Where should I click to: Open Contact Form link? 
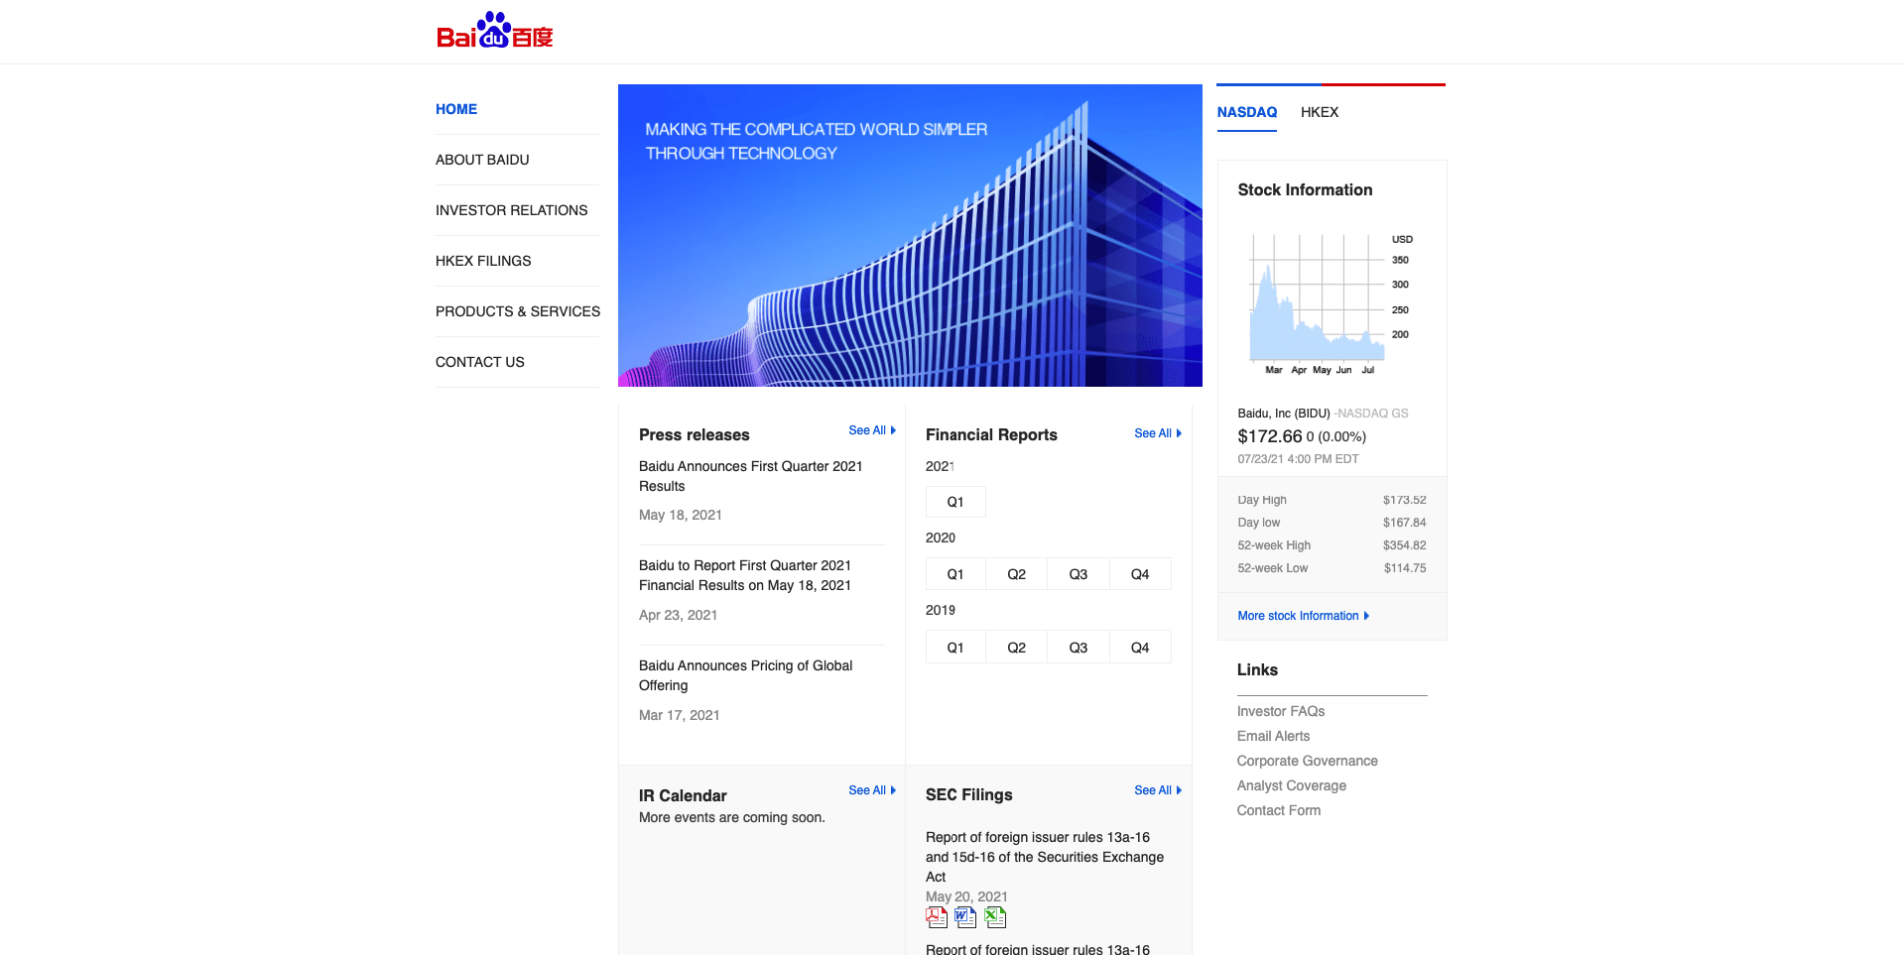pyautogui.click(x=1279, y=810)
